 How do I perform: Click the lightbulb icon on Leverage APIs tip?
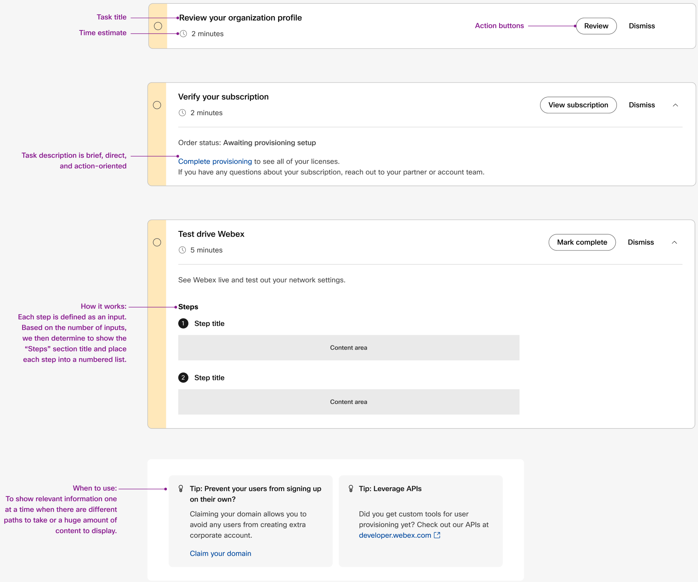click(x=351, y=489)
